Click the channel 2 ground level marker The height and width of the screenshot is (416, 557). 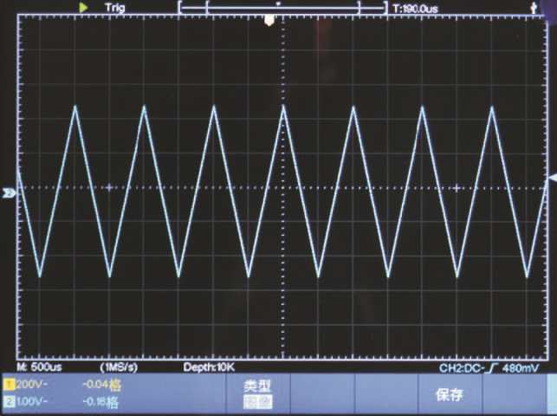tap(9, 193)
